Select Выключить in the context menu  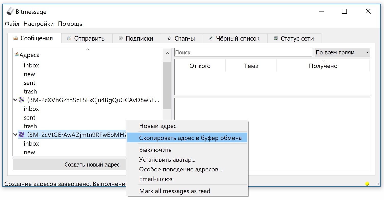155,150
